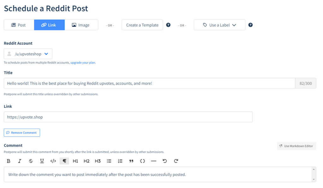This screenshot has height=188, width=323.
Task: Insert a bulleted list in the comment
Action: tap(109, 161)
